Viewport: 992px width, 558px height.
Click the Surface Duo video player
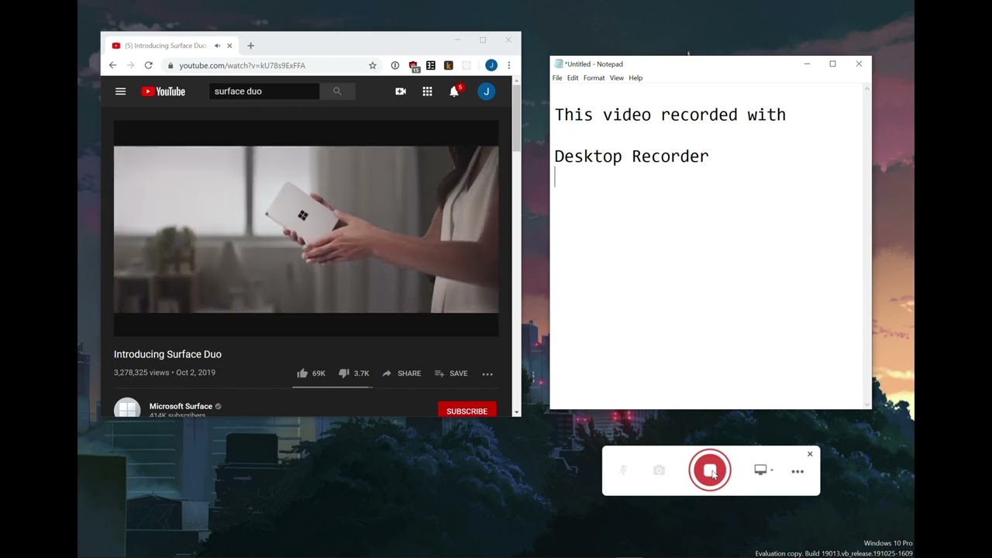(x=306, y=229)
